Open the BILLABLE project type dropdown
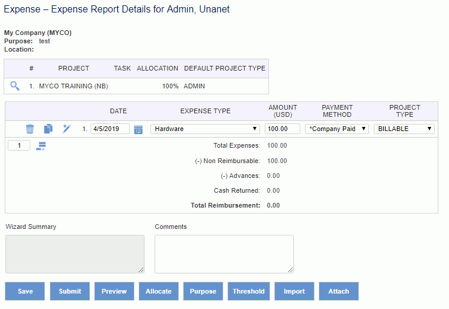449x309 pixels. point(404,129)
